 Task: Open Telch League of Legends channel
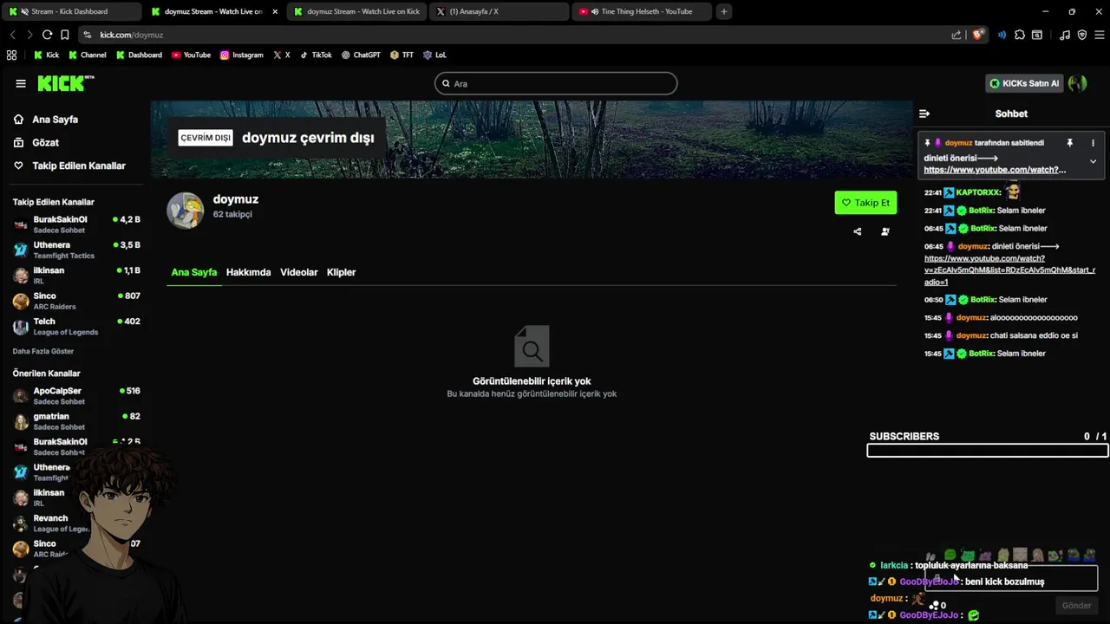coord(76,327)
